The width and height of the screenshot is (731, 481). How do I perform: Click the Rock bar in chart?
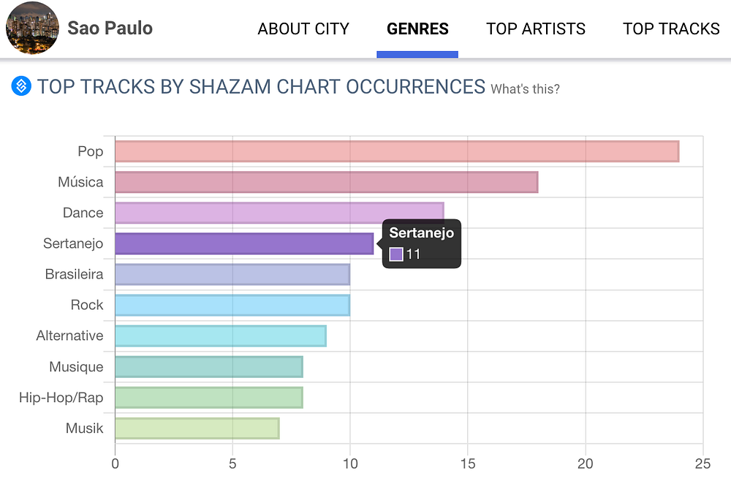232,305
